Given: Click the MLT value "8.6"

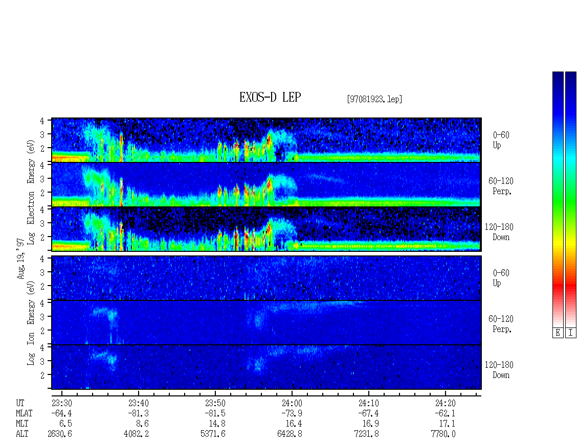Looking at the screenshot, I should [x=142, y=424].
